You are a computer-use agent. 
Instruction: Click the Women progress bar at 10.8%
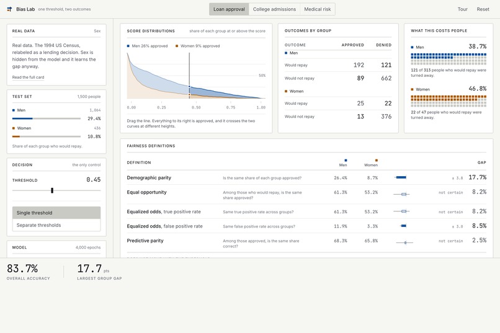(47, 136)
